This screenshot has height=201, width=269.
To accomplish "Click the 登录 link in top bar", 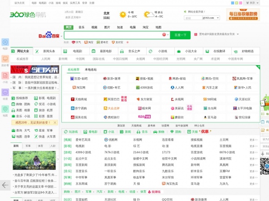I will (x=85, y=3).
